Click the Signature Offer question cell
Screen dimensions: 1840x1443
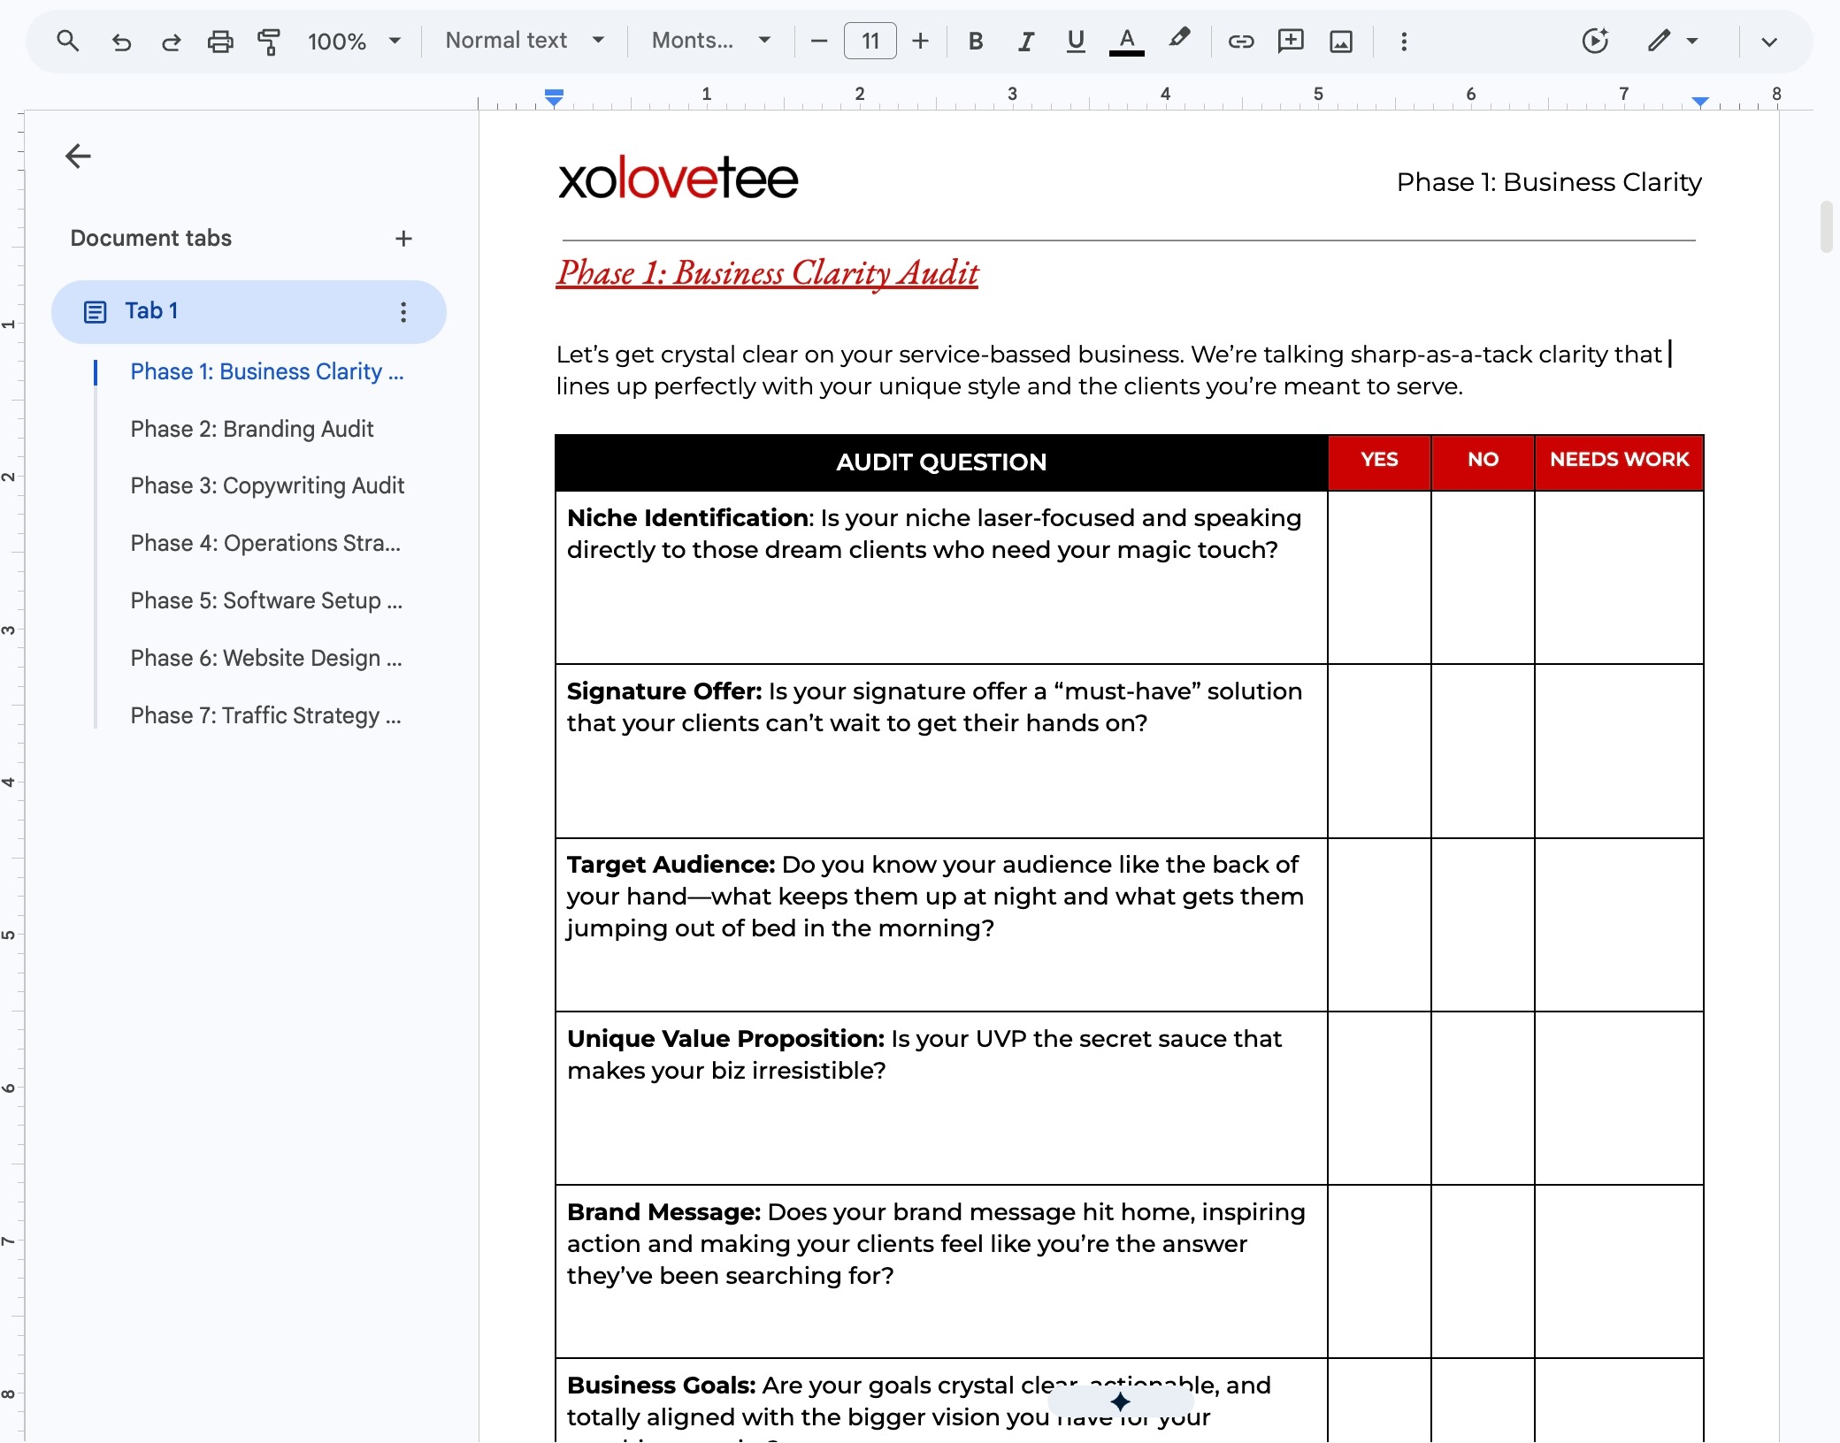[x=941, y=751]
